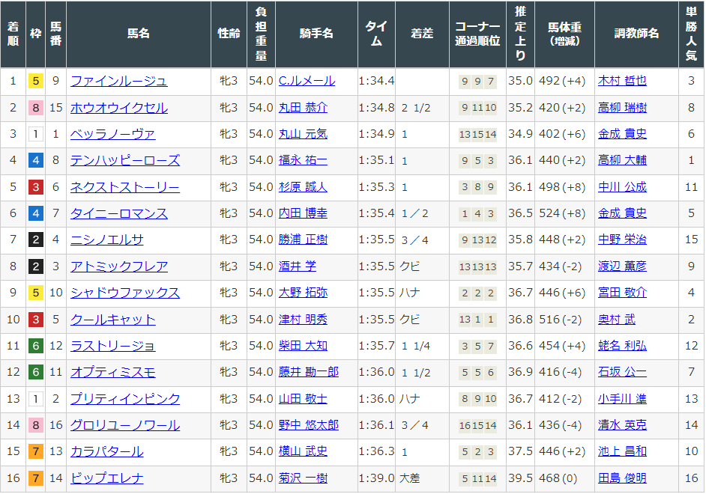Open jockey 丸田 恭介

pos(303,108)
